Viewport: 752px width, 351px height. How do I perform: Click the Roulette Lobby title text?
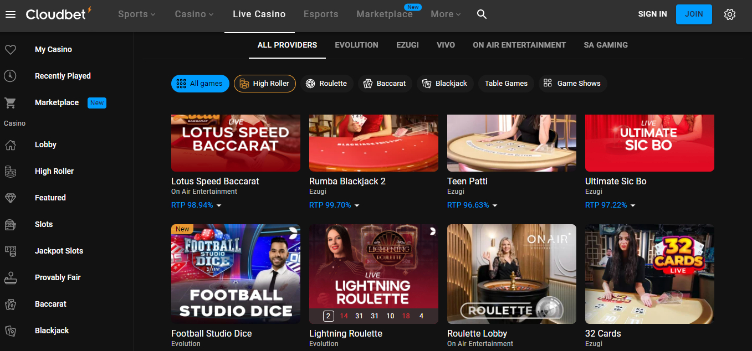477,333
